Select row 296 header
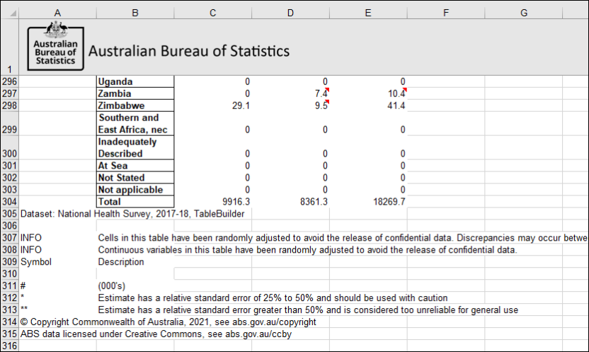The image size is (589, 352). pyautogui.click(x=9, y=81)
